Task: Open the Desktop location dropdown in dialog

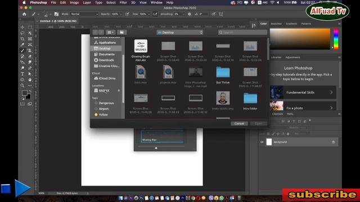Action: [180, 33]
